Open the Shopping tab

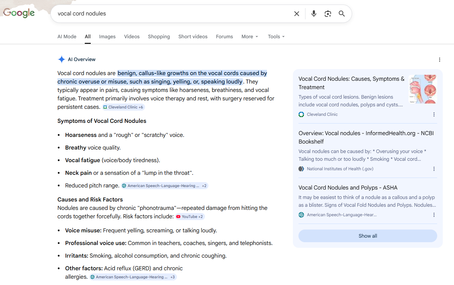pos(159,37)
